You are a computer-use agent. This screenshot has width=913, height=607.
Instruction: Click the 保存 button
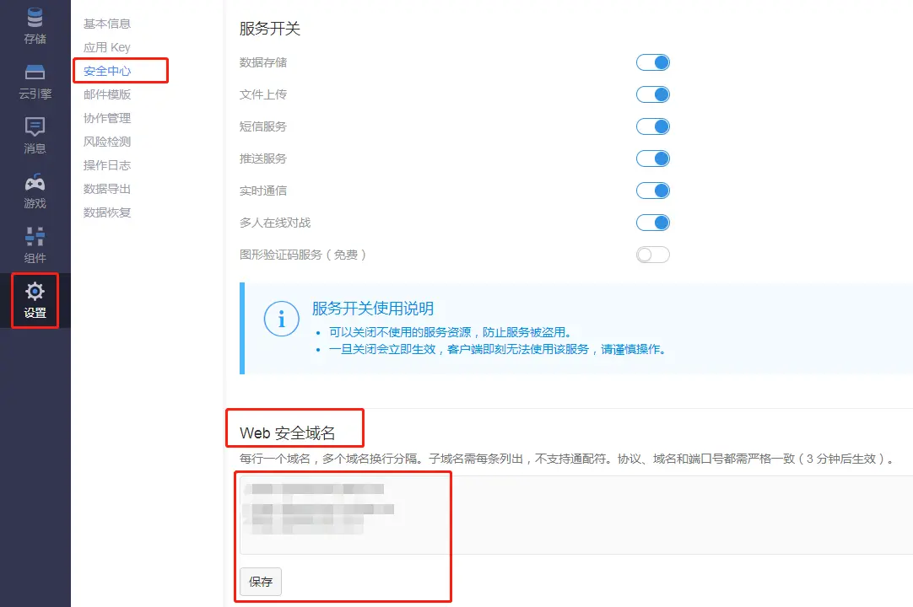click(x=261, y=582)
